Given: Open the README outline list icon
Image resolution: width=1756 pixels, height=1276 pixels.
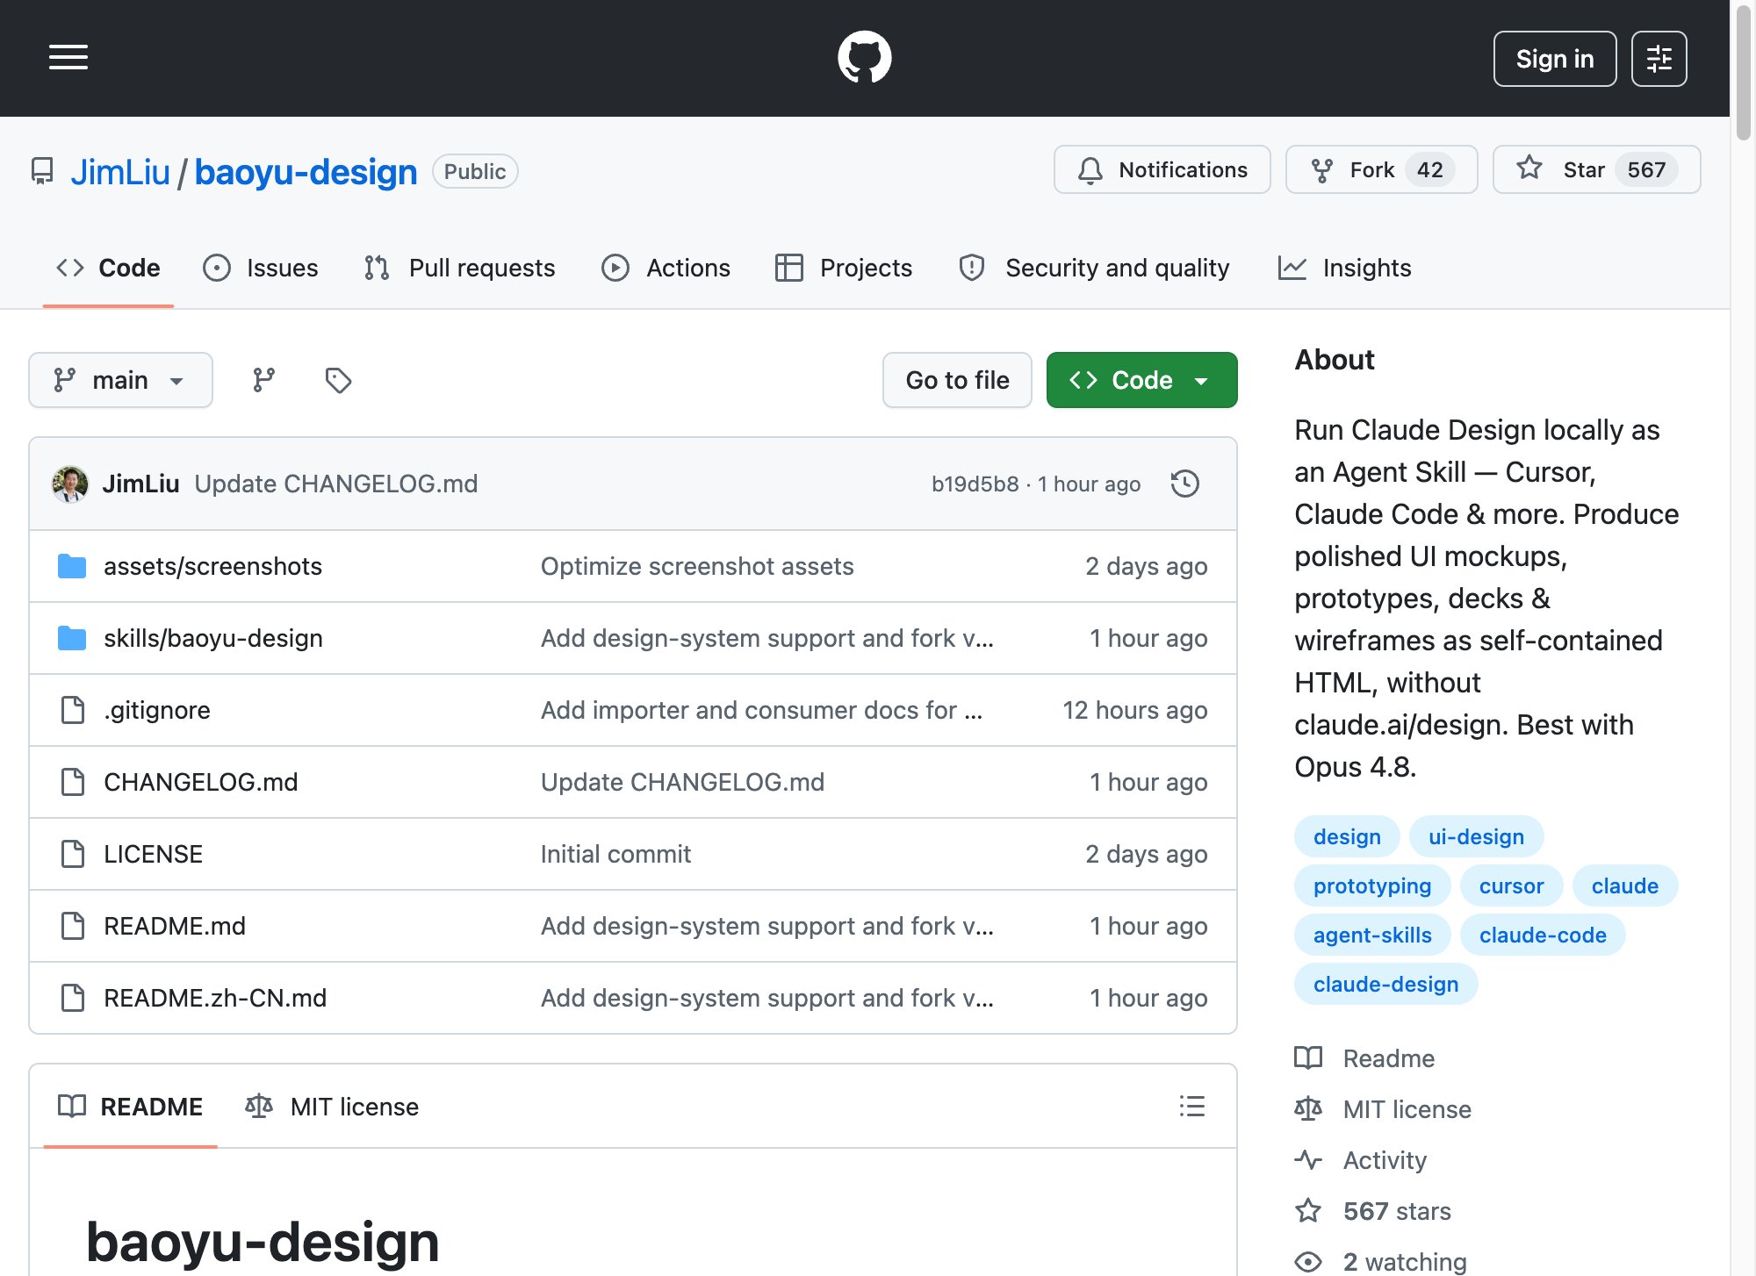Looking at the screenshot, I should 1191,1107.
